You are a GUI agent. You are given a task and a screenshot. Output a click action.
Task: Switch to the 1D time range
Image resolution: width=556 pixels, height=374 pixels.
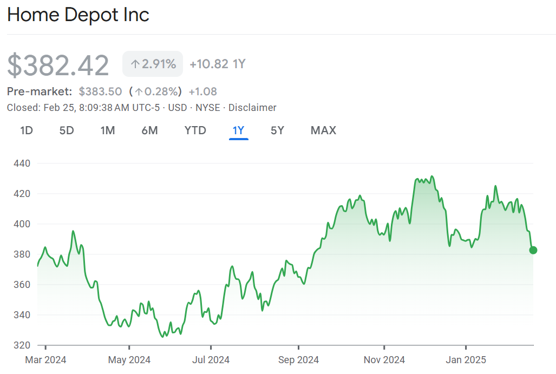click(27, 130)
